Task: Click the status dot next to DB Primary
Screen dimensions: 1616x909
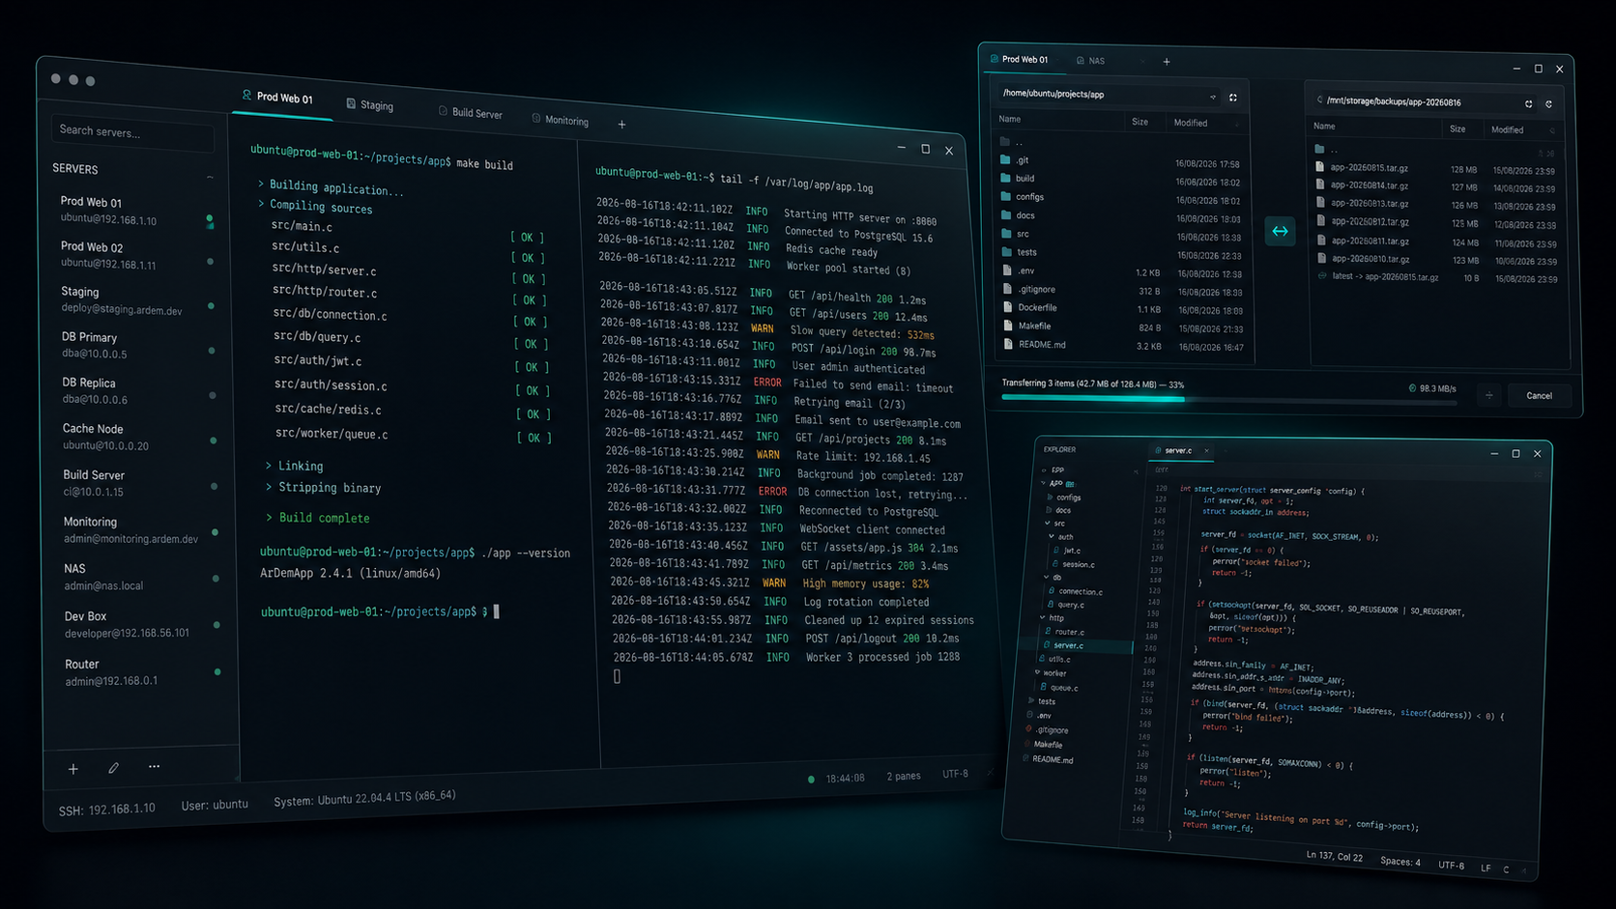Action: [212, 351]
